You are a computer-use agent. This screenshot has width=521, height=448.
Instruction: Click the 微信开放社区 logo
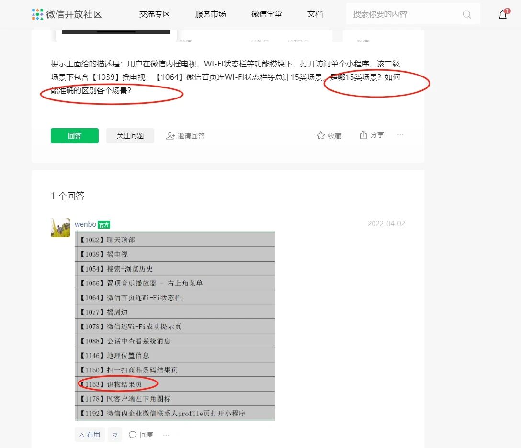tap(67, 14)
